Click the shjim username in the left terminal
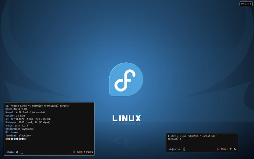 click(10, 152)
